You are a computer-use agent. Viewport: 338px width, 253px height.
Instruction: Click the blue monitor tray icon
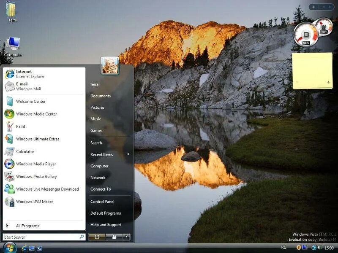(x=305, y=247)
